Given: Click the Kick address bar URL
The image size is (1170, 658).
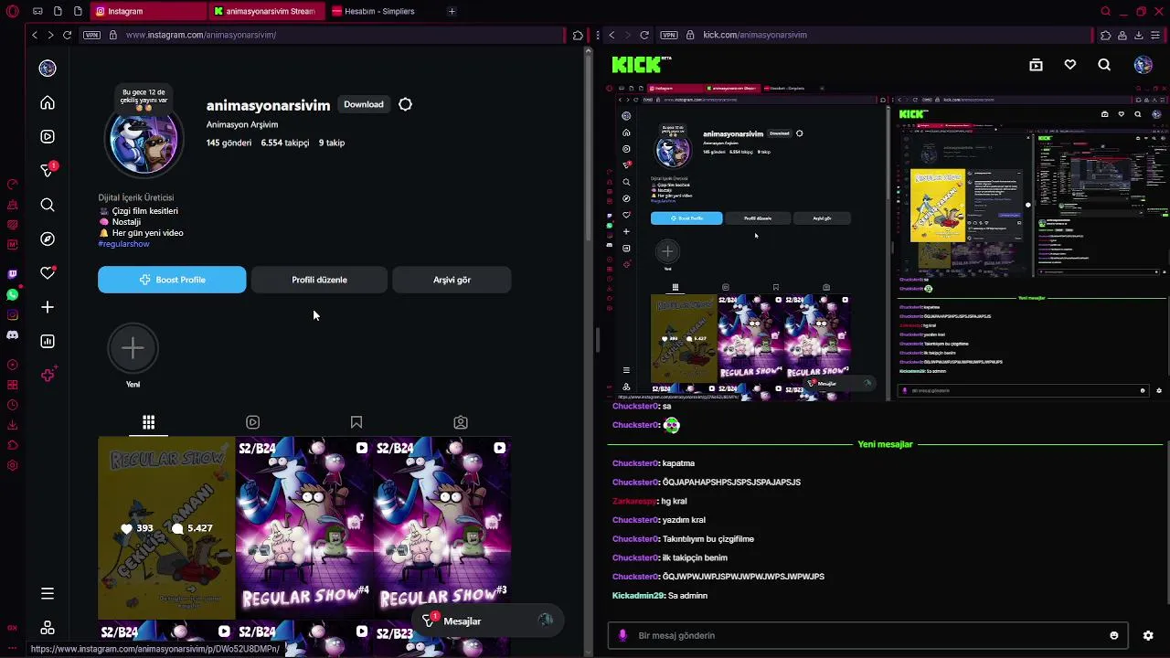Looking at the screenshot, I should pyautogui.click(x=755, y=35).
